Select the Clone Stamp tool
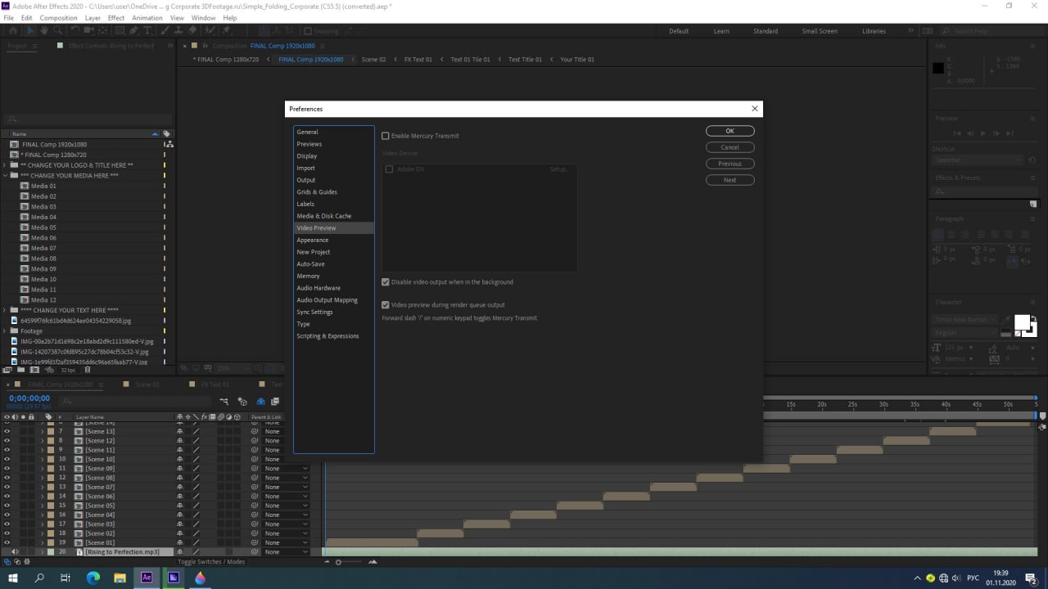This screenshot has height=589, width=1048. tap(178, 31)
